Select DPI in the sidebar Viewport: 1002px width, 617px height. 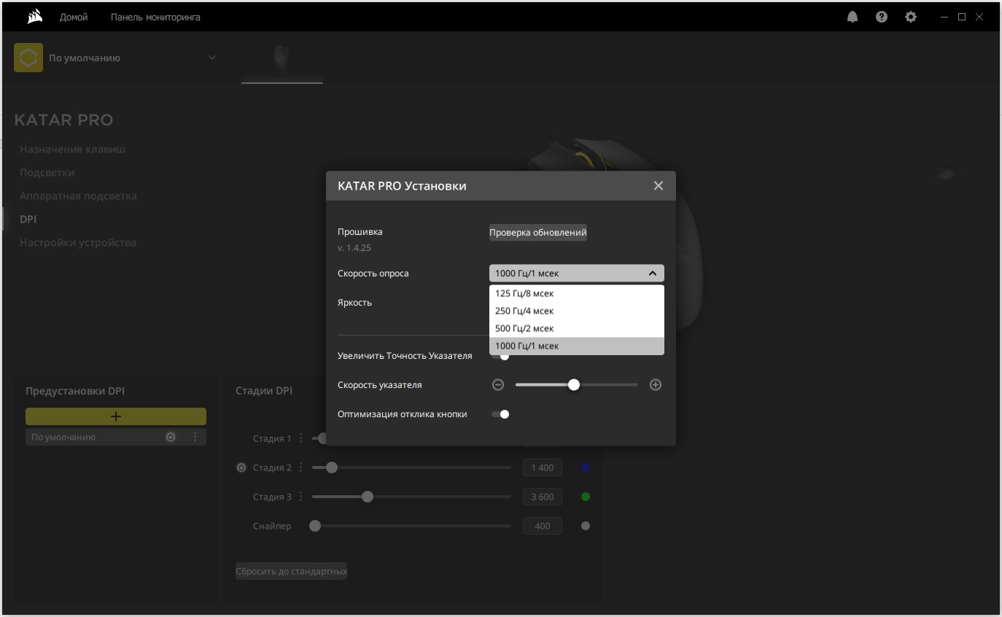pyautogui.click(x=28, y=219)
